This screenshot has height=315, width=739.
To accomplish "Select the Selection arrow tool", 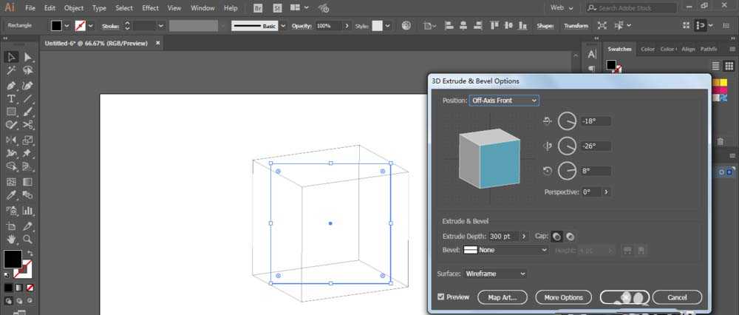I will 11,58.
